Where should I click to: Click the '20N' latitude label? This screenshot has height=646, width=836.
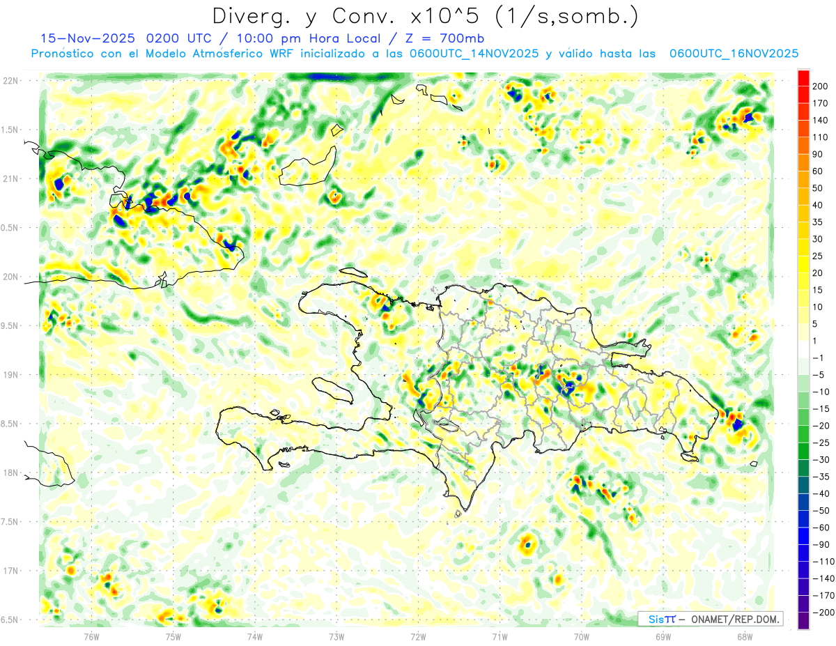click(x=10, y=277)
